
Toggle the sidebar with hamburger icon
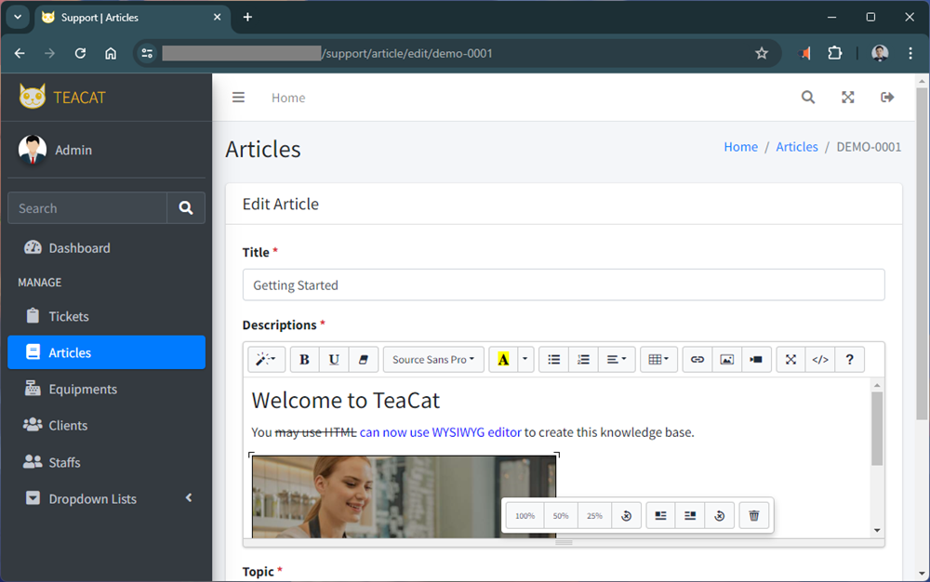coord(238,98)
